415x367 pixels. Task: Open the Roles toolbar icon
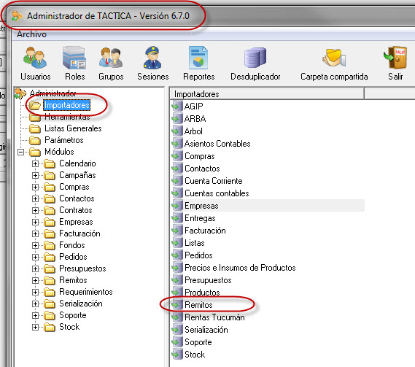coord(74,58)
